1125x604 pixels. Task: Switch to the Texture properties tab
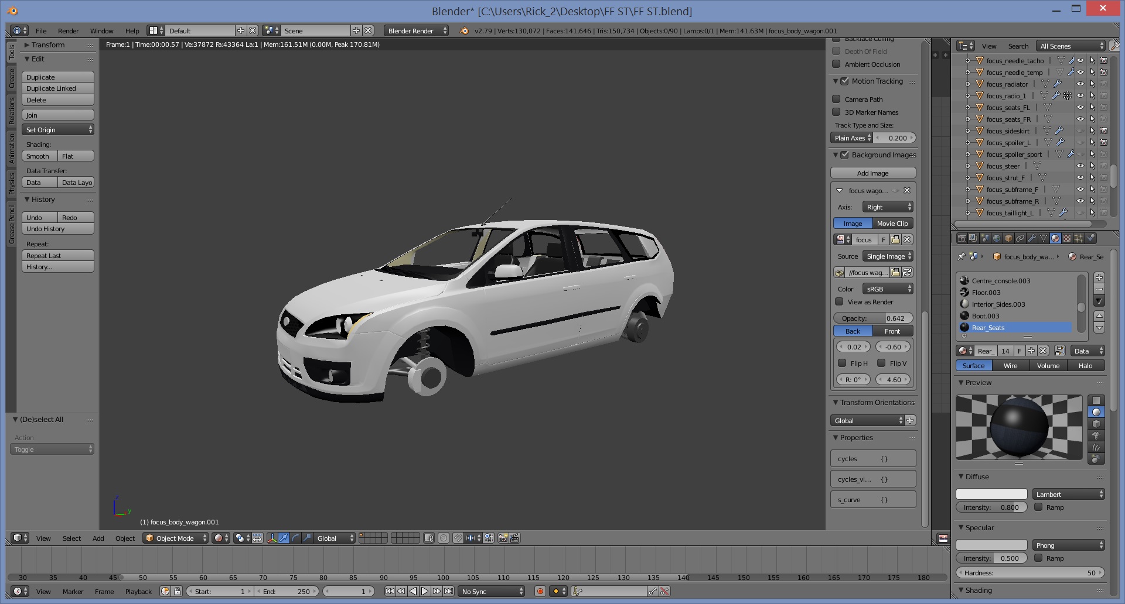click(x=1067, y=238)
